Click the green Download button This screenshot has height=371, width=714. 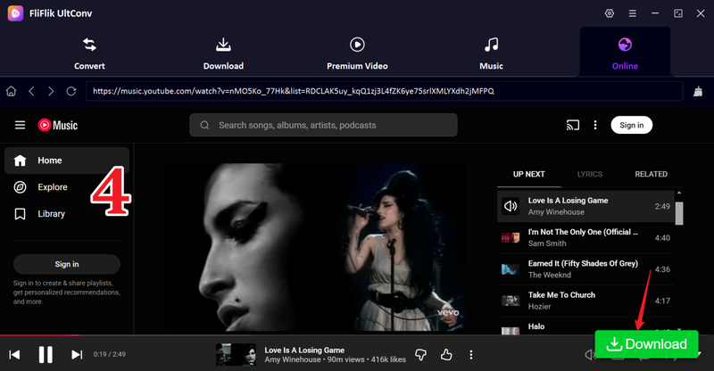point(646,344)
